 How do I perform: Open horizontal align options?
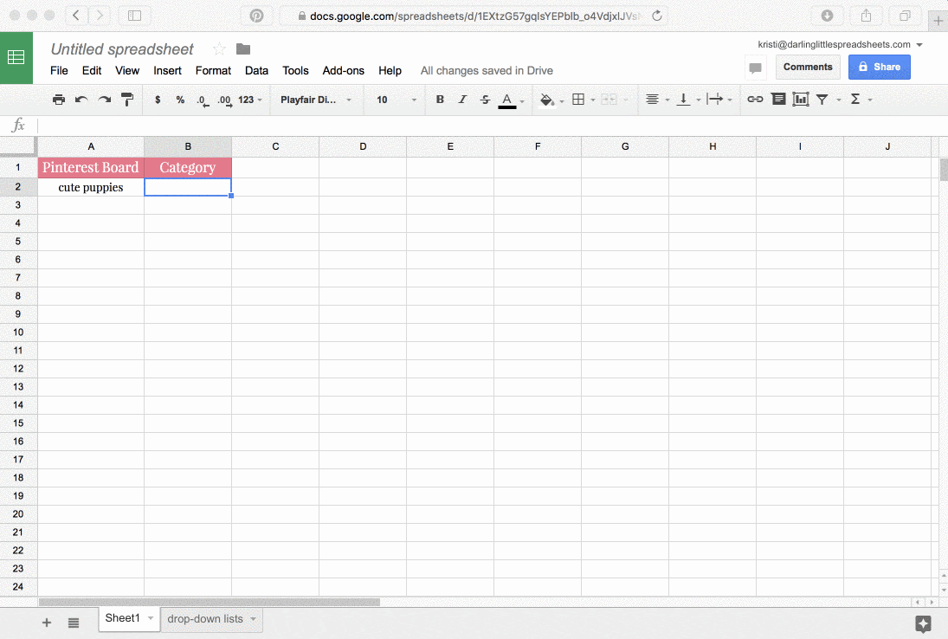click(652, 100)
